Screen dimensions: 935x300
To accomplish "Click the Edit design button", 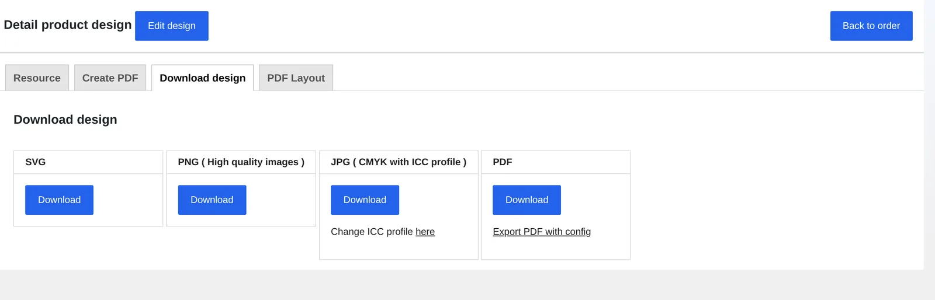I will [x=171, y=26].
